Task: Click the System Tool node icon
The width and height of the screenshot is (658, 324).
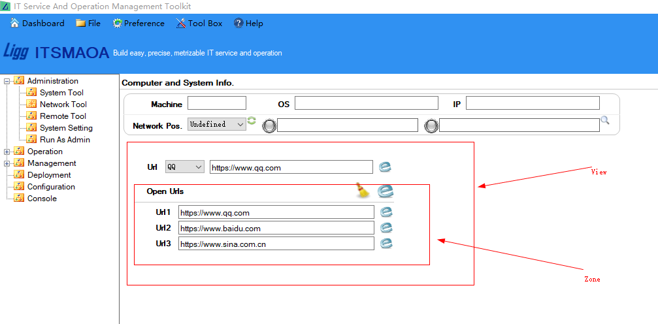Action: (x=31, y=92)
